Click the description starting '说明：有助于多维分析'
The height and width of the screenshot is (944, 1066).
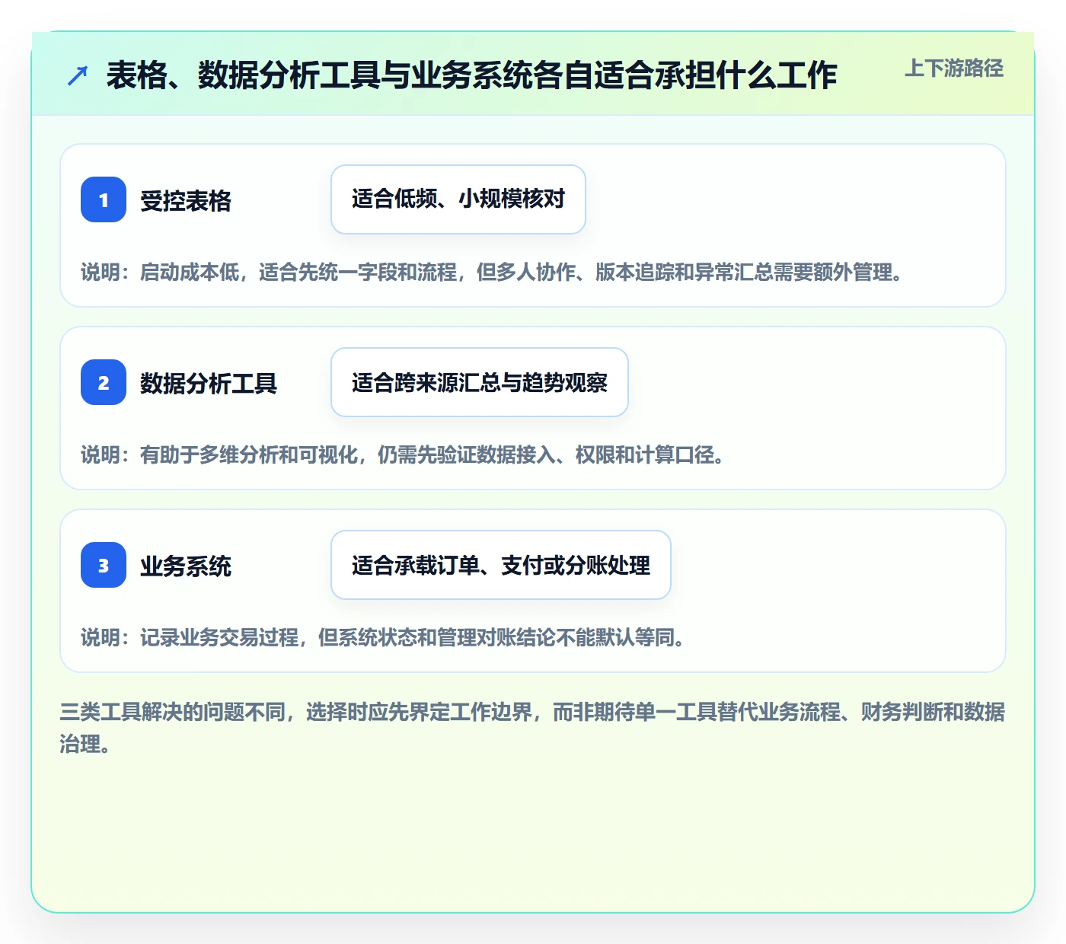pyautogui.click(x=403, y=455)
